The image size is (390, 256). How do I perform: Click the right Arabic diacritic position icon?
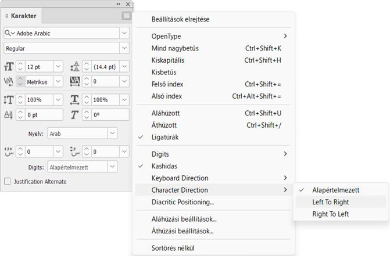tap(75, 152)
